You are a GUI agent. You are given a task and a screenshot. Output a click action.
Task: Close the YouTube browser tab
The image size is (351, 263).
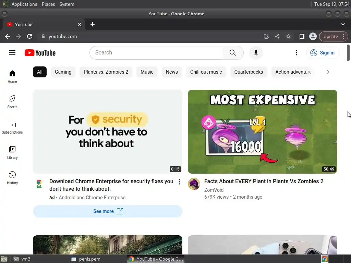pyautogui.click(x=80, y=24)
